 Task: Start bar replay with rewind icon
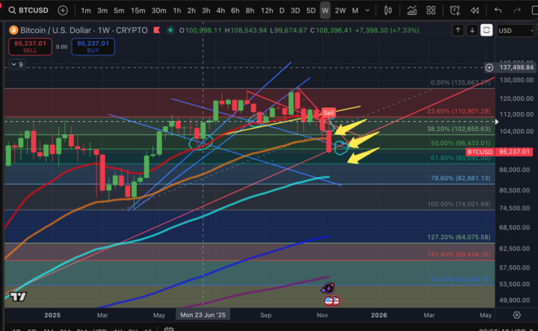[x=475, y=10]
